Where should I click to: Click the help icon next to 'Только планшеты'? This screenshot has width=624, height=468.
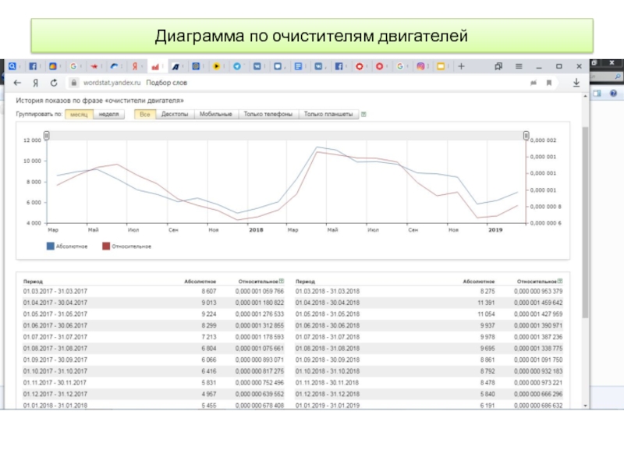click(x=364, y=115)
